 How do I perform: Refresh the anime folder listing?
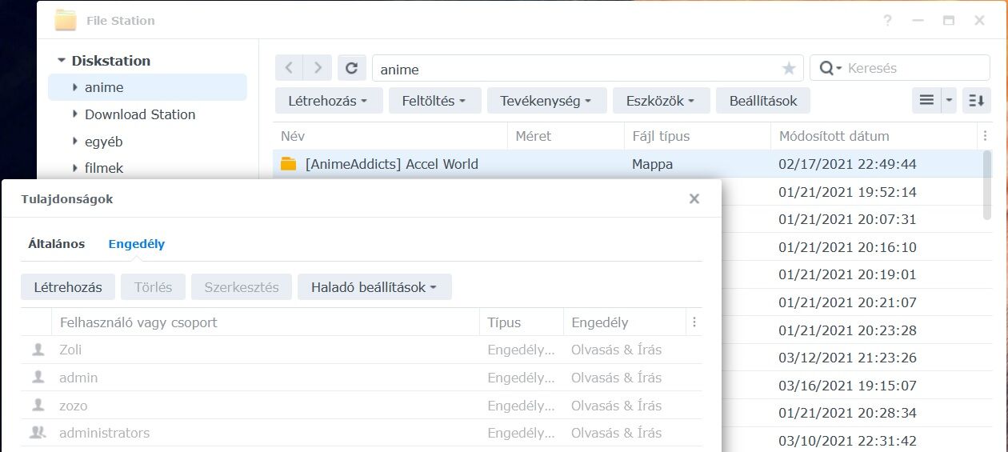(351, 68)
